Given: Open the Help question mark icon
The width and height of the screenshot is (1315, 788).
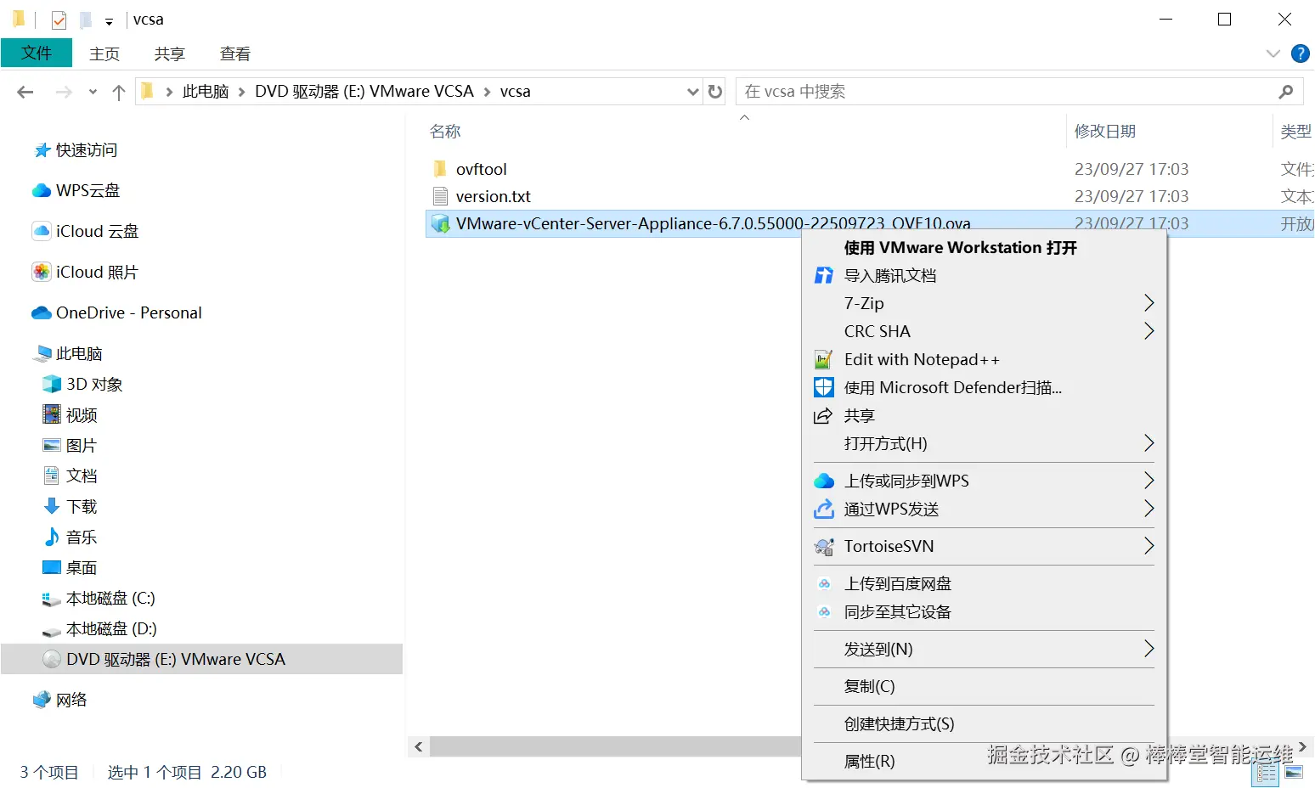Looking at the screenshot, I should [x=1300, y=53].
